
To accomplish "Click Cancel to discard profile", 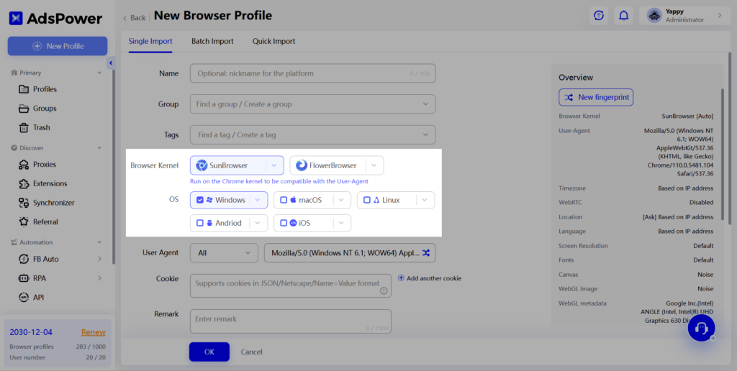I will [251, 352].
